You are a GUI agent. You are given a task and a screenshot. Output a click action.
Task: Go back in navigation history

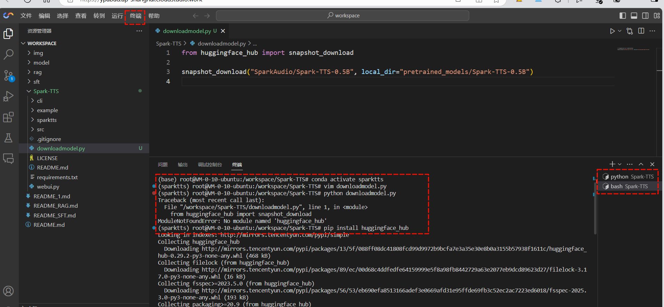(195, 16)
